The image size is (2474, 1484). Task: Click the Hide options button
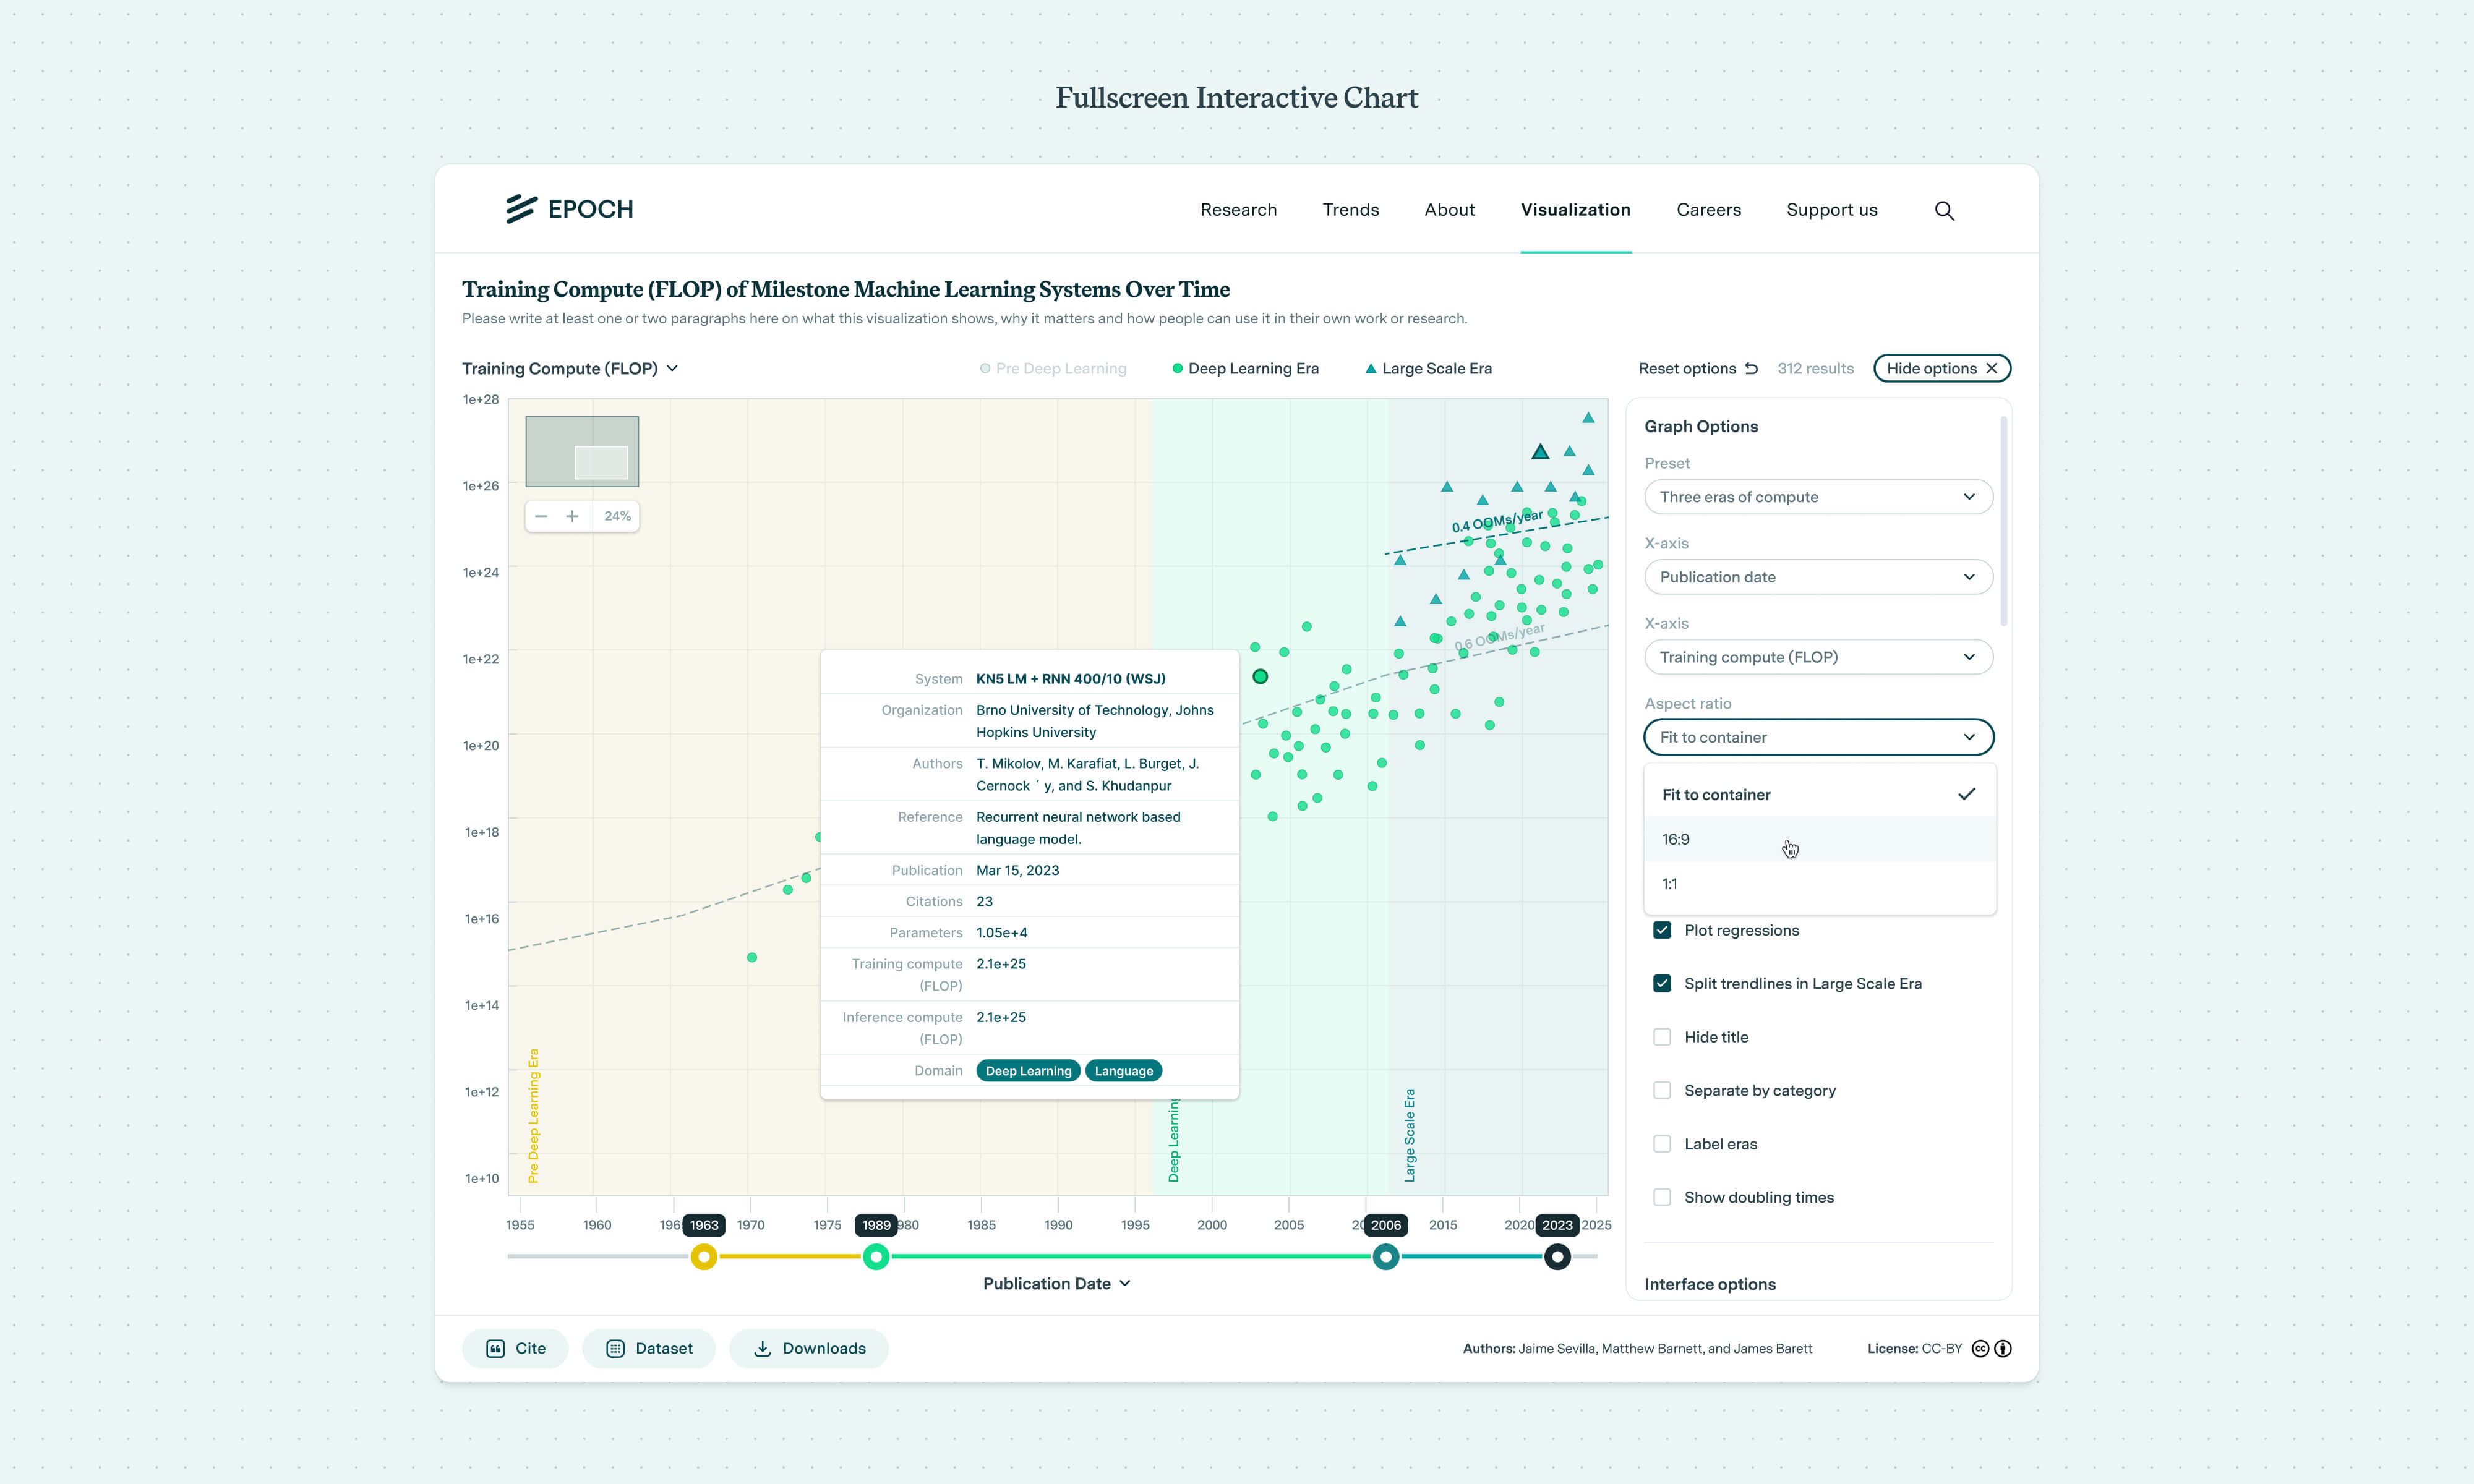tap(1941, 368)
